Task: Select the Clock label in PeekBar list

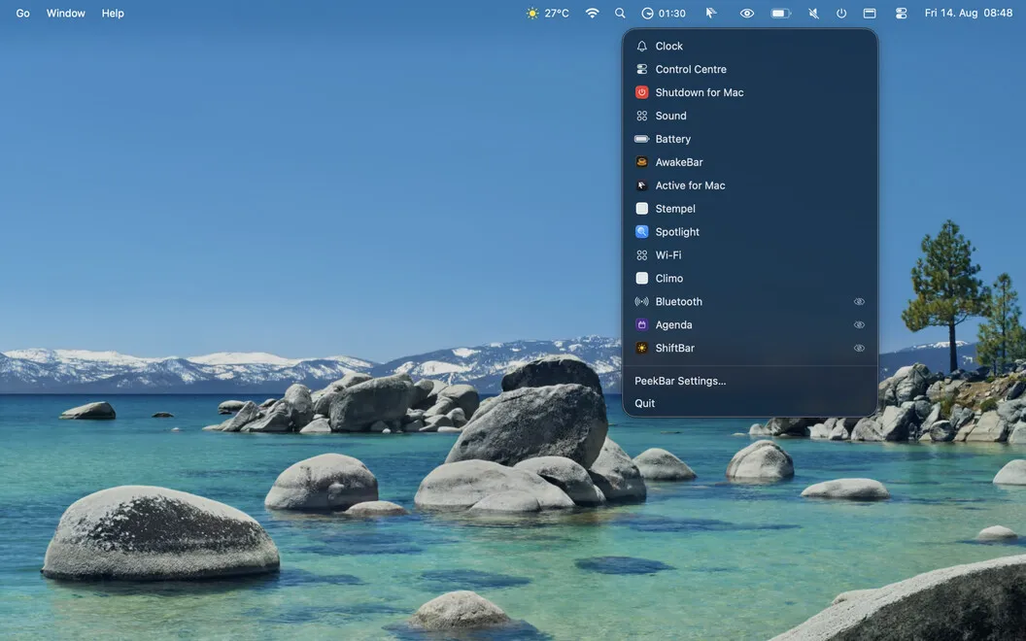Action: [x=668, y=46]
